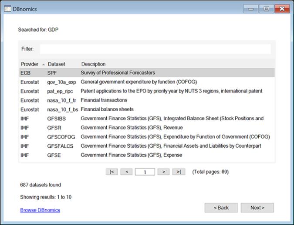Image resolution: width=294 pixels, height=225 pixels.
Task: Go to the first results page
Action: (x=112, y=172)
